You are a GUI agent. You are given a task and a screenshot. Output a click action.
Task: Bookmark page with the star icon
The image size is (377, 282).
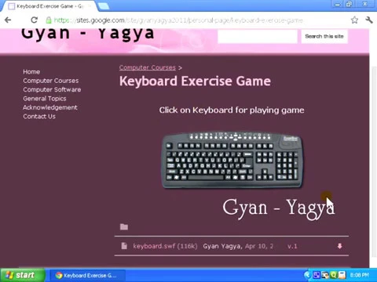[354, 20]
